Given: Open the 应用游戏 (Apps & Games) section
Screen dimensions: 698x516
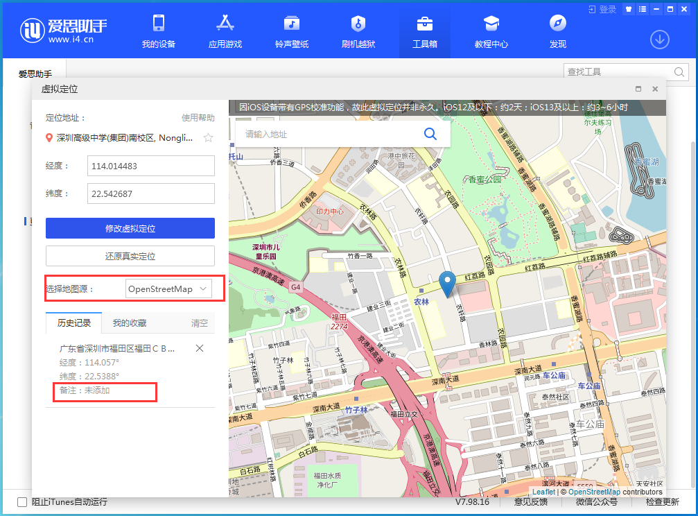Looking at the screenshot, I should click(x=225, y=31).
